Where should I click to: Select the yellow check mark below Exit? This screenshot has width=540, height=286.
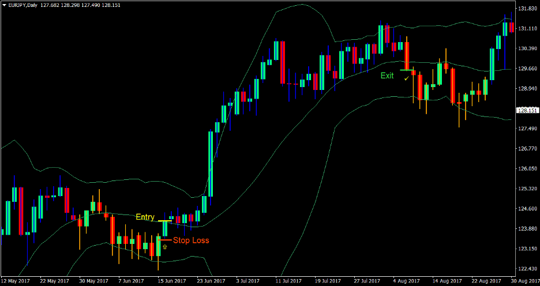click(407, 79)
